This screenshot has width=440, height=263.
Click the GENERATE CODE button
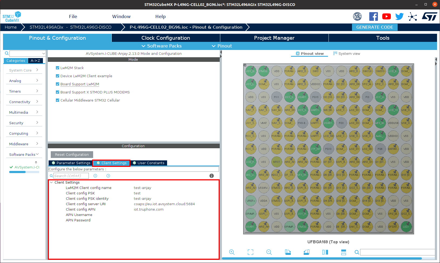(x=375, y=27)
